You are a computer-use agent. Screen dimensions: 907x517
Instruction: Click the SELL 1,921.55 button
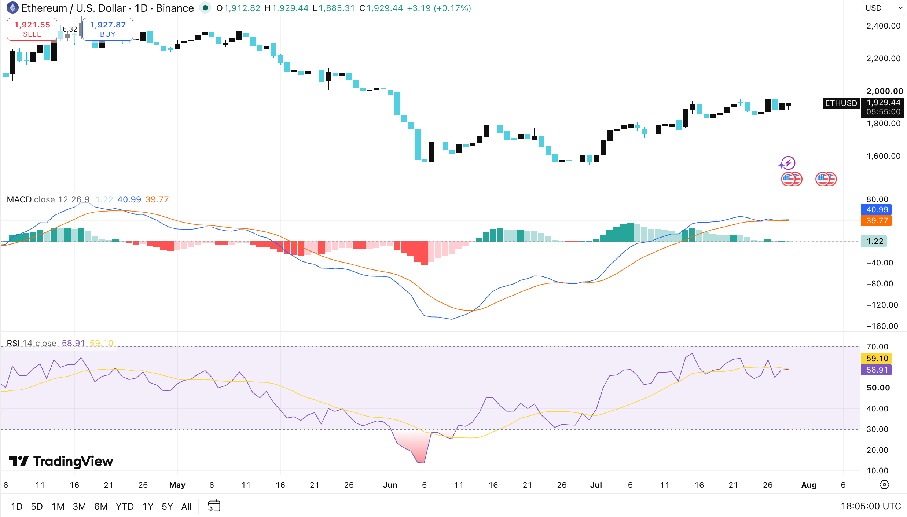(32, 29)
